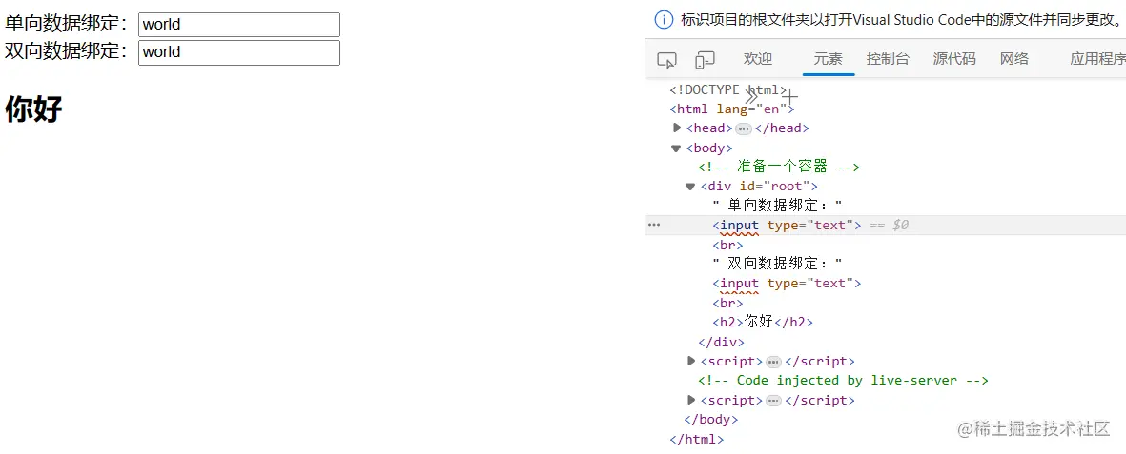
Task: Expand the head node triangle
Action: pyautogui.click(x=677, y=128)
